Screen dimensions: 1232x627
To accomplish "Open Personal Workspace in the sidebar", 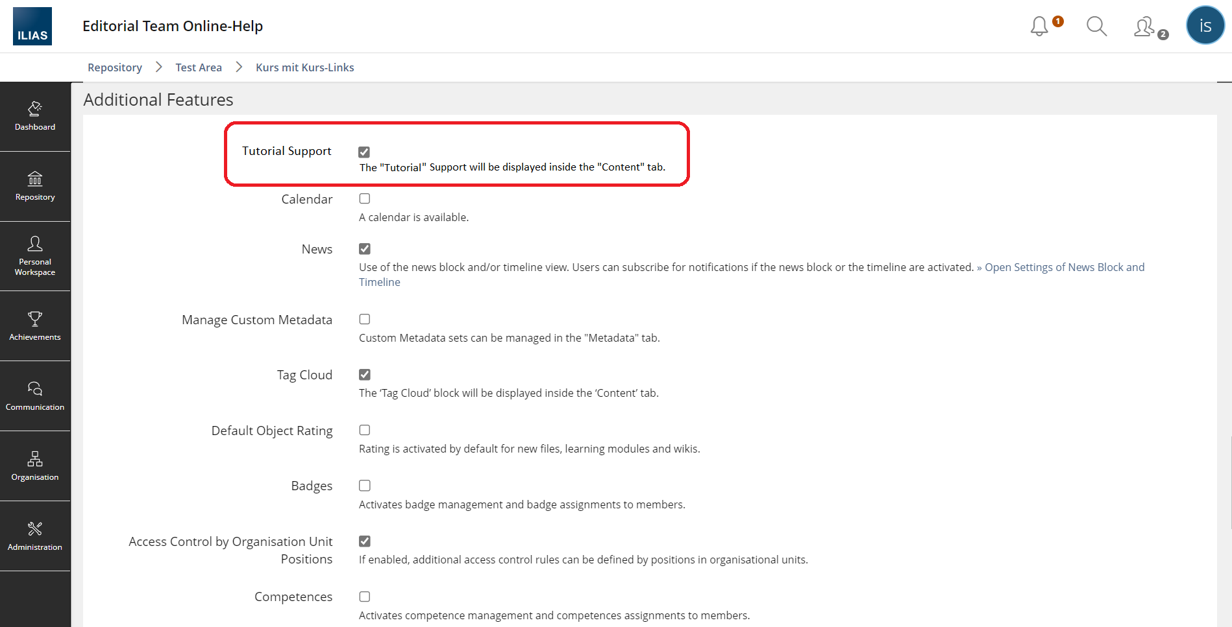I will tap(35, 256).
